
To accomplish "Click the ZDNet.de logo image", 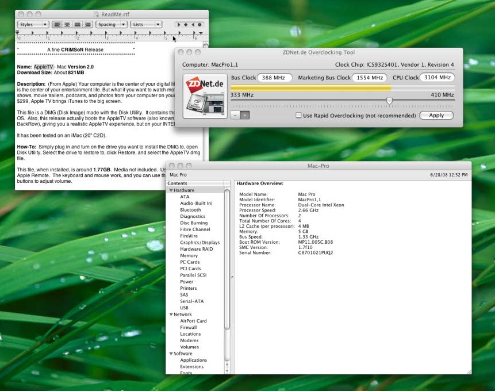I will 205,96.
